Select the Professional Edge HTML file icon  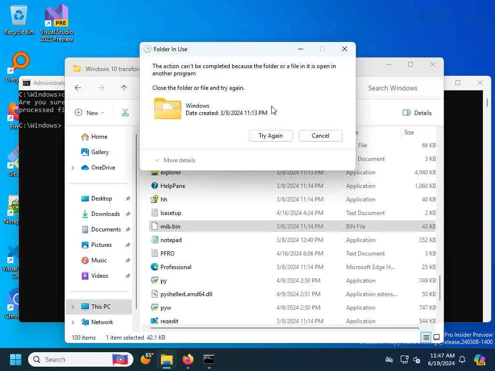coord(154,267)
